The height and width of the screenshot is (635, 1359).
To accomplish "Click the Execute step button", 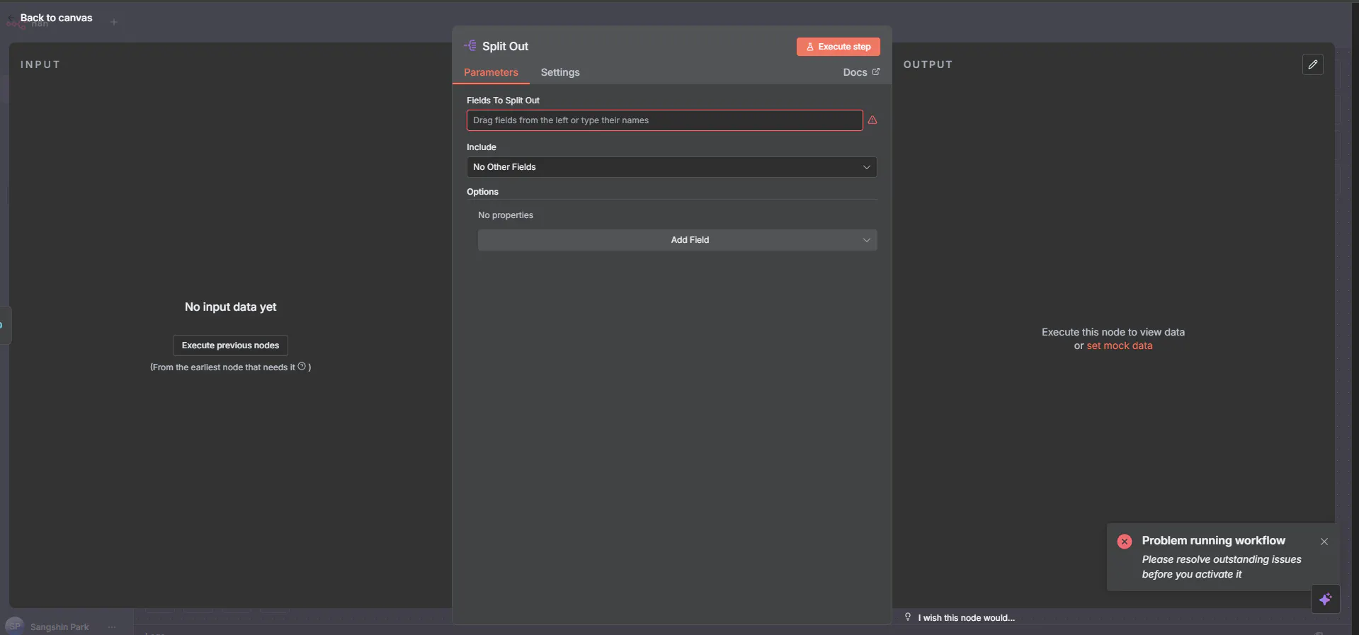I will point(838,47).
